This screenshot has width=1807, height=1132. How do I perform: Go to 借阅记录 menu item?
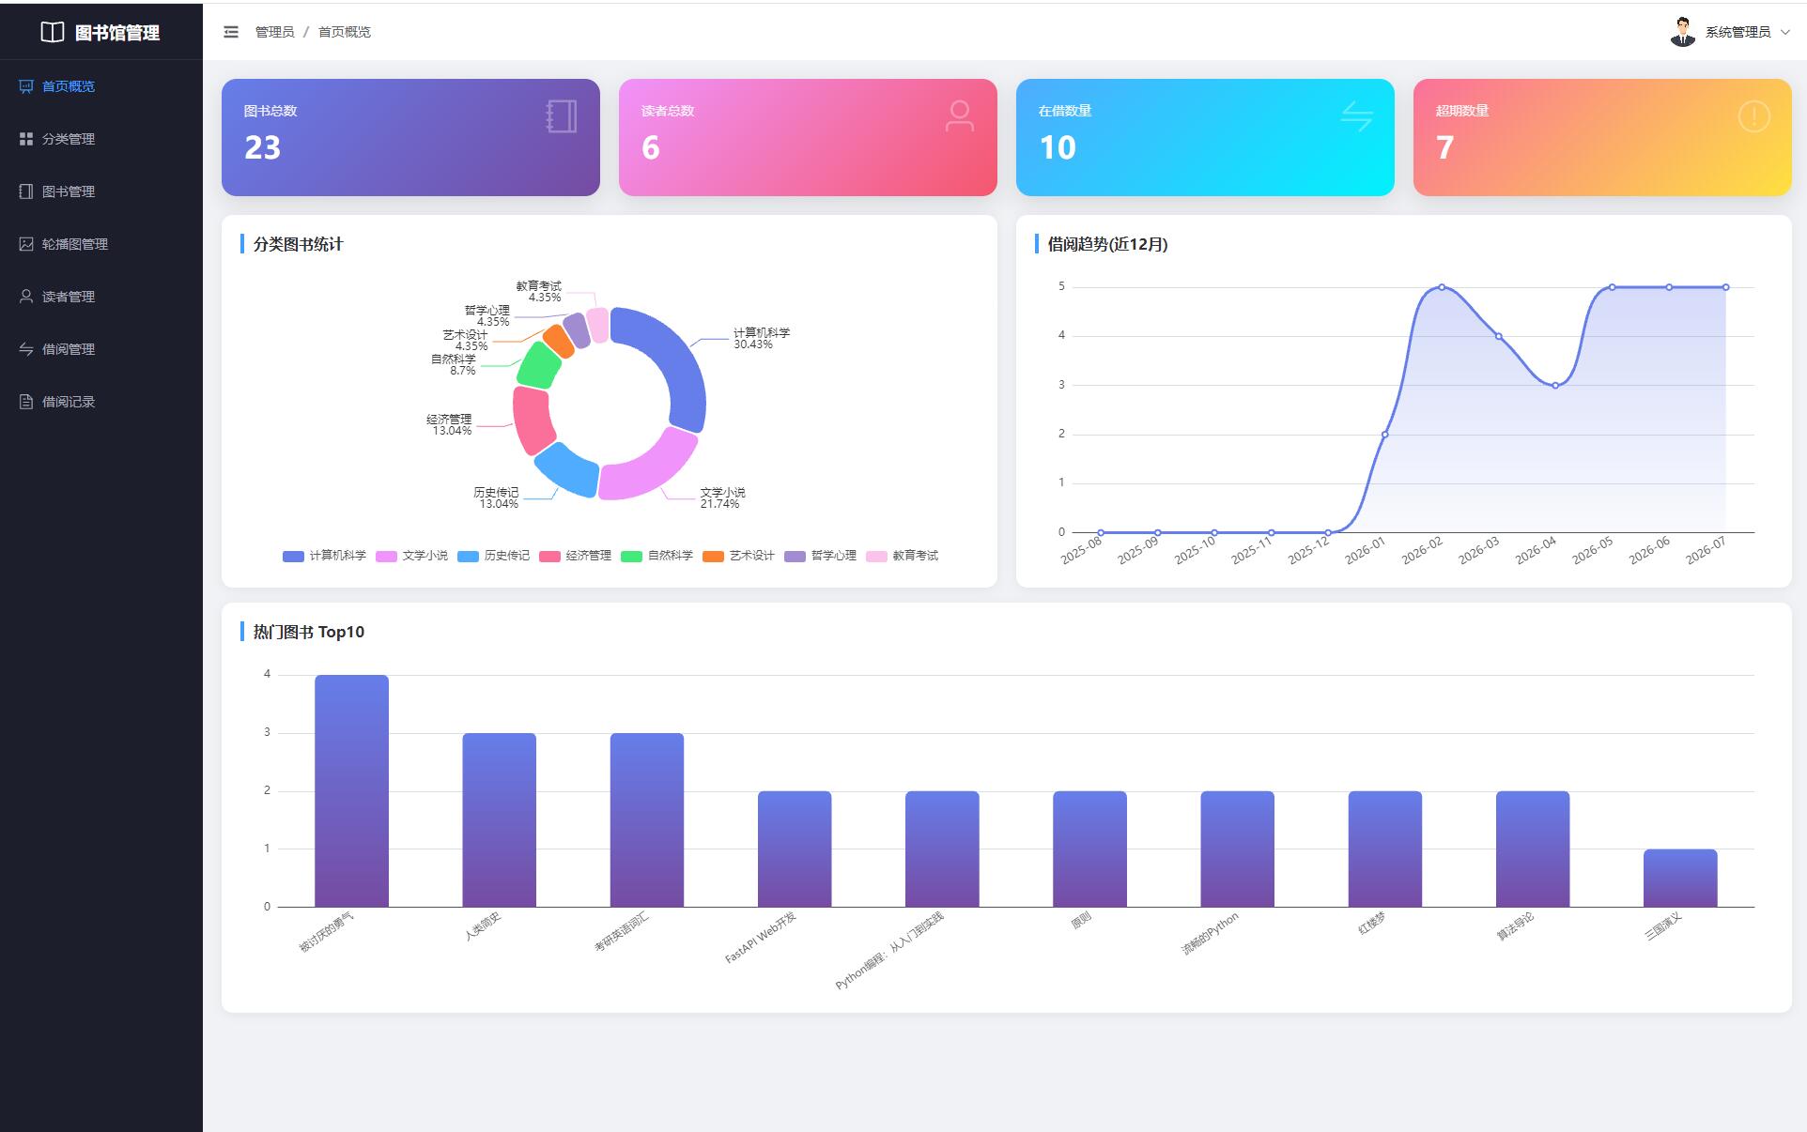[101, 402]
